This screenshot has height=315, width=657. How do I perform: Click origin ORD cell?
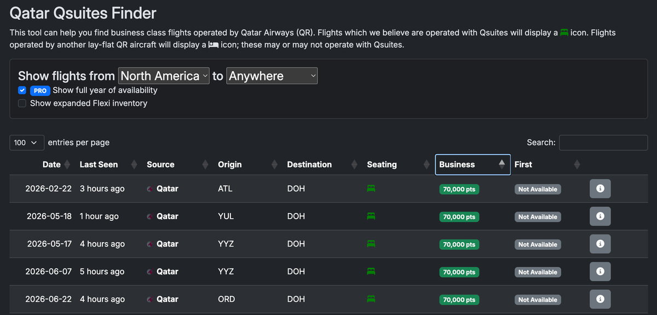pos(226,299)
